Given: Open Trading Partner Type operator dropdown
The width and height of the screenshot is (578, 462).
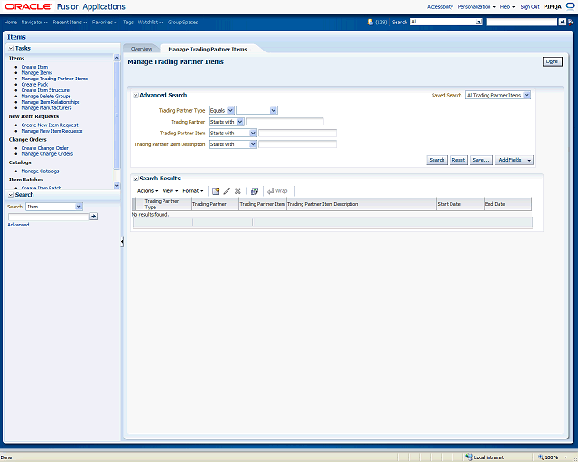Looking at the screenshot, I should (230, 110).
